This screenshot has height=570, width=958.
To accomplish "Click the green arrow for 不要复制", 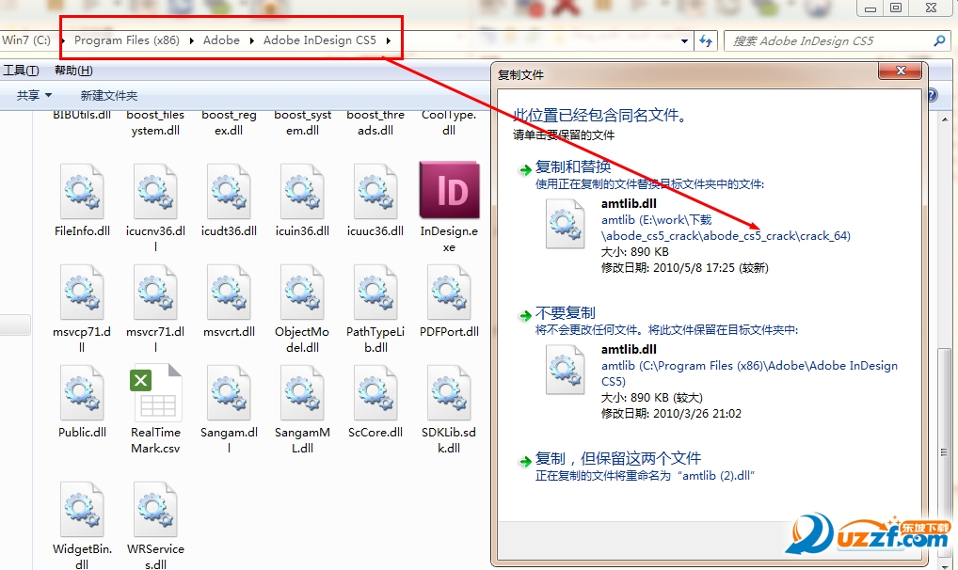I will [525, 316].
